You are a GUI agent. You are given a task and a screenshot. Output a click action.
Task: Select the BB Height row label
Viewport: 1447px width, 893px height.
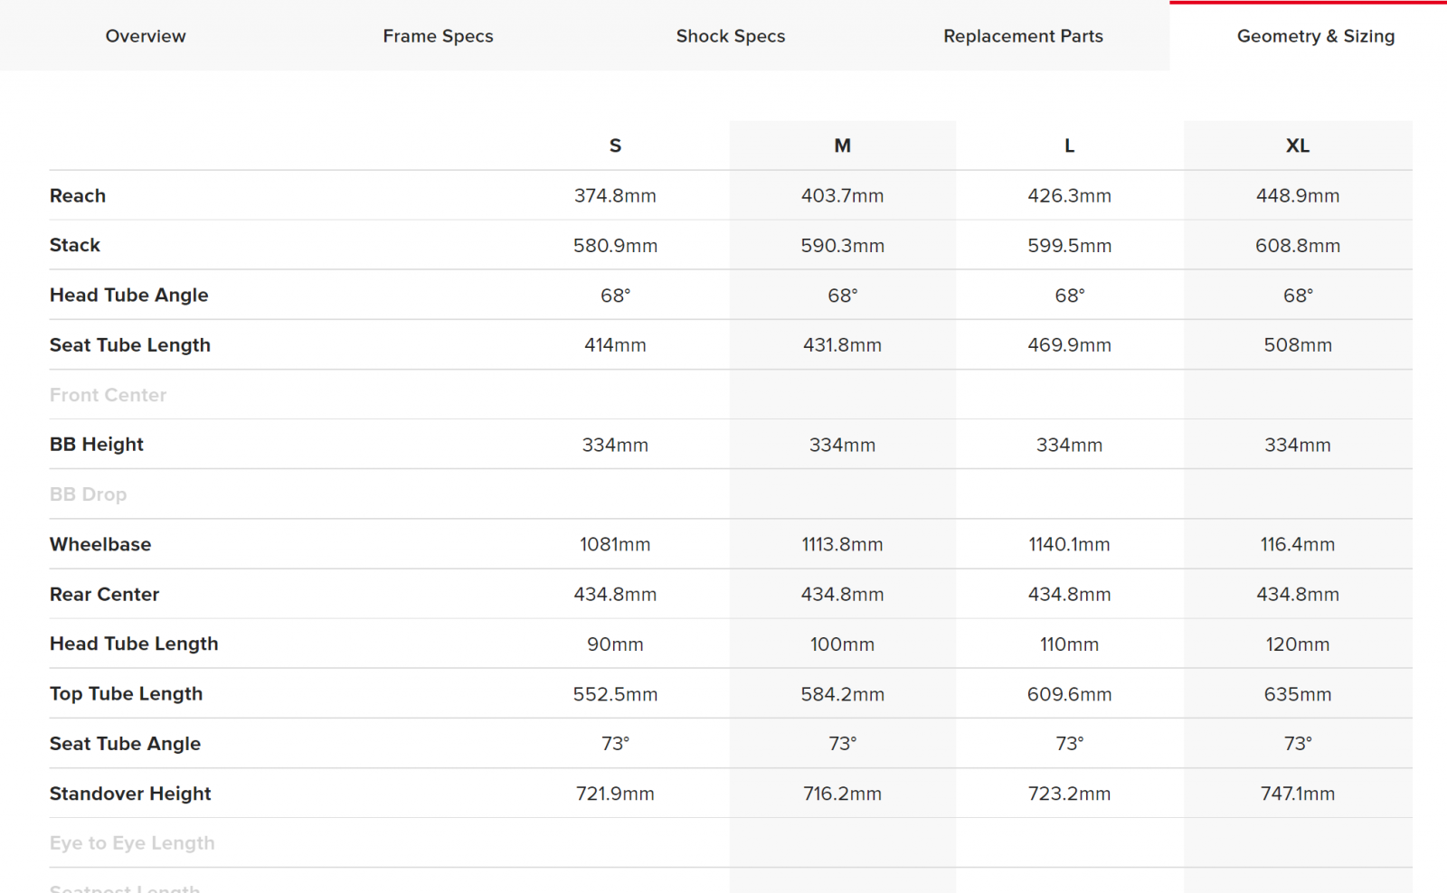(97, 444)
